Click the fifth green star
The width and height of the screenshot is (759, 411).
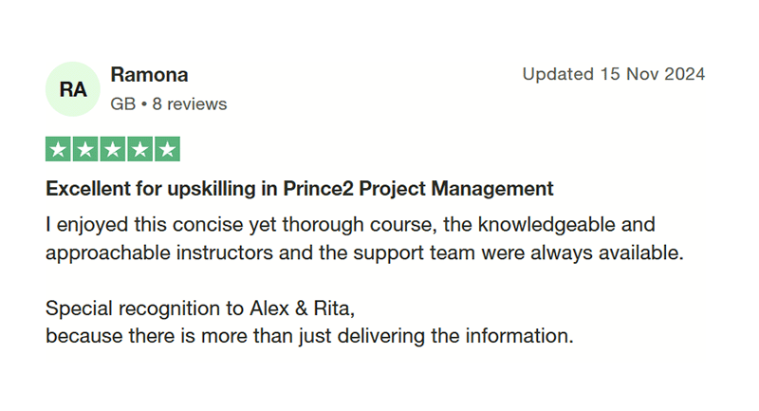pyautogui.click(x=168, y=149)
